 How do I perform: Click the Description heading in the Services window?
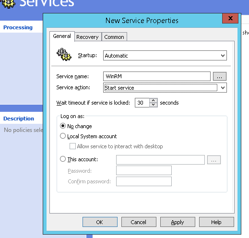(x=19, y=119)
